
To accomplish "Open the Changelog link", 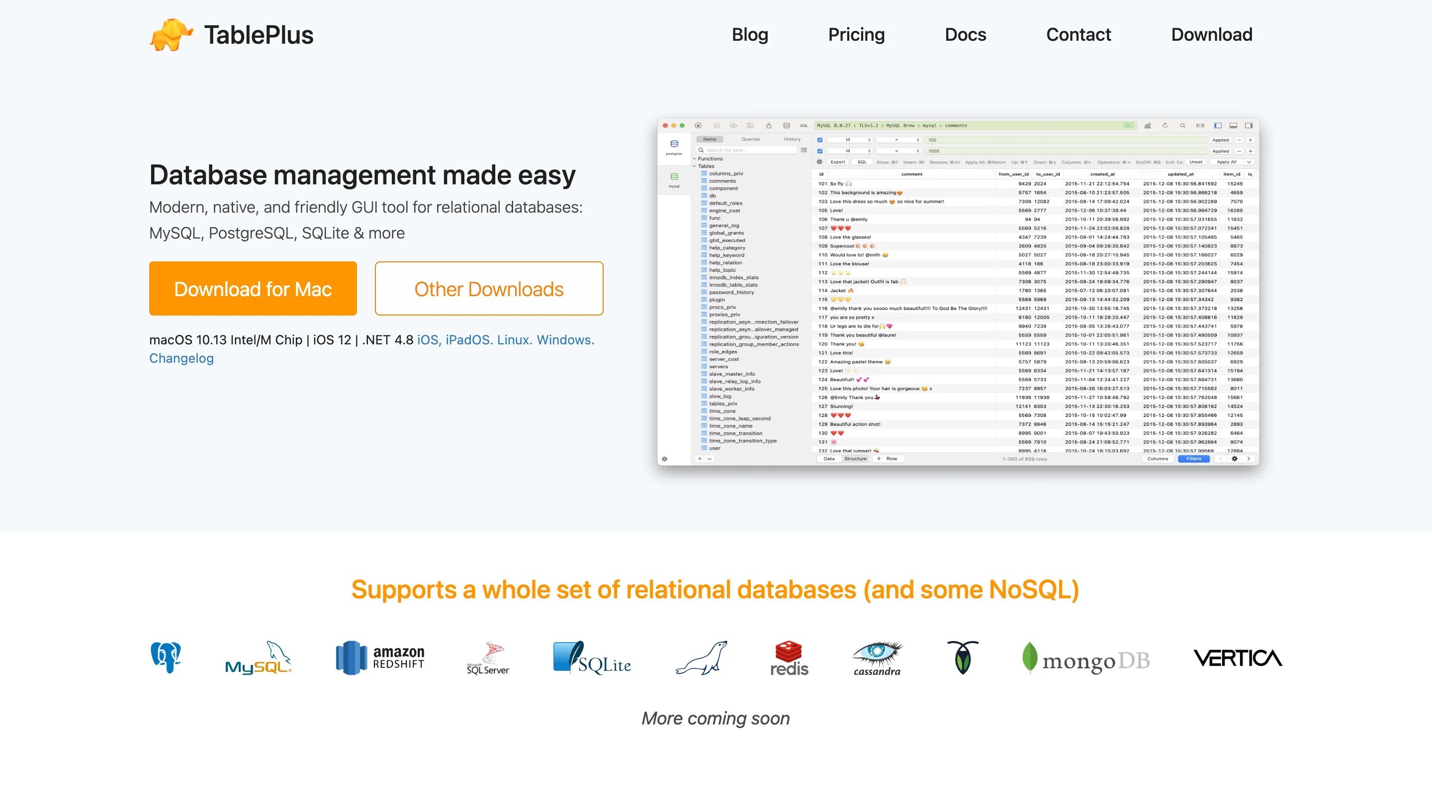I will 181,358.
